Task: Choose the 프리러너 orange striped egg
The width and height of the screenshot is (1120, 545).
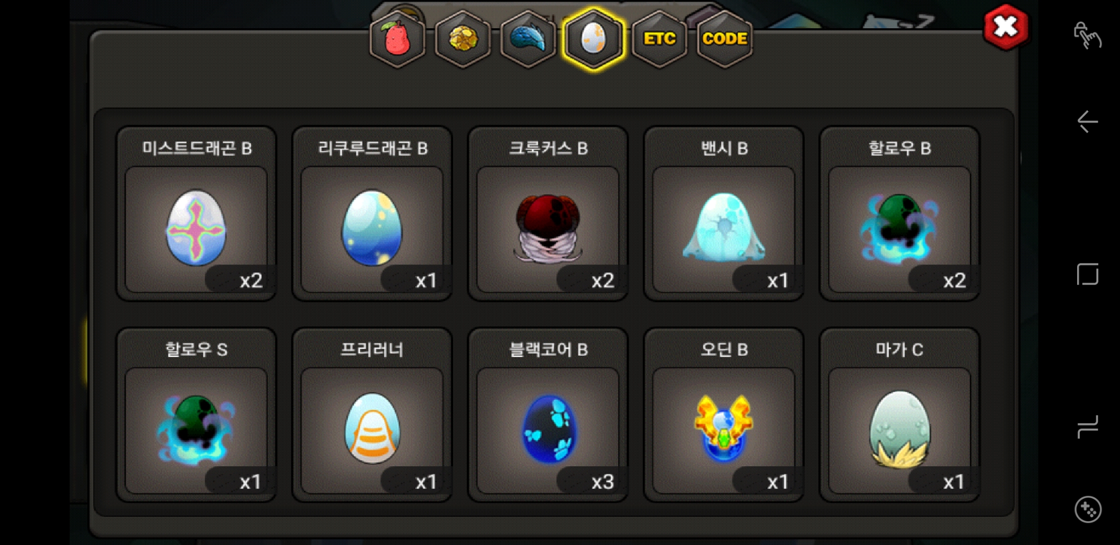Action: [x=372, y=415]
